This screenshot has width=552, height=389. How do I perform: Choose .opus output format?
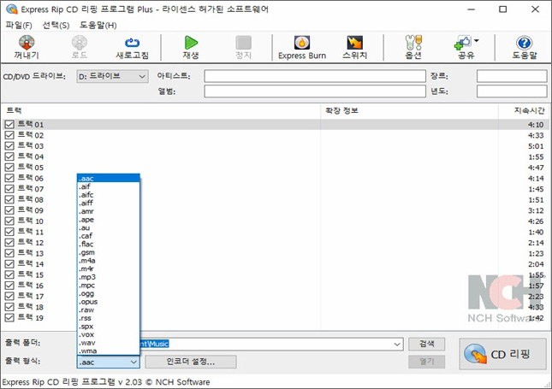[109, 302]
